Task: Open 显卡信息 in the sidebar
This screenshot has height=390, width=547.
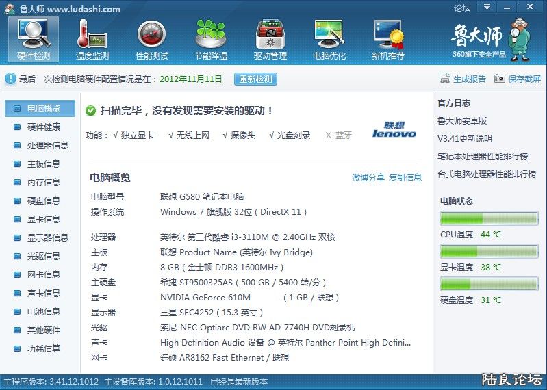Action: tap(43, 219)
